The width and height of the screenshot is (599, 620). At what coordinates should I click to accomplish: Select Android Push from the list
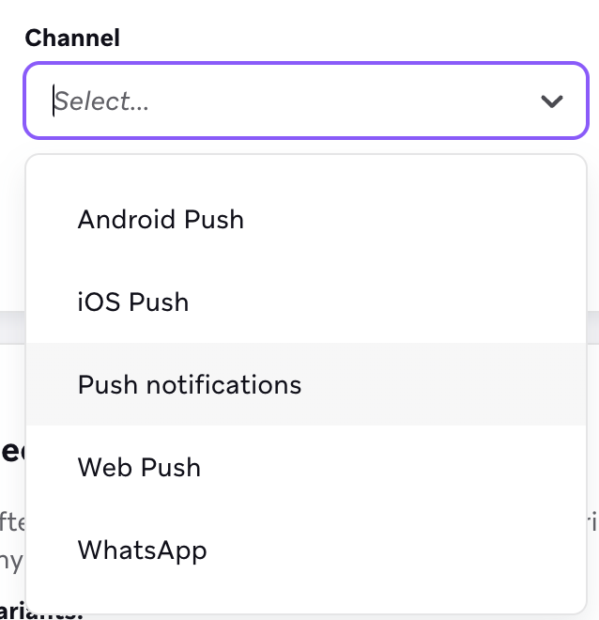(161, 220)
